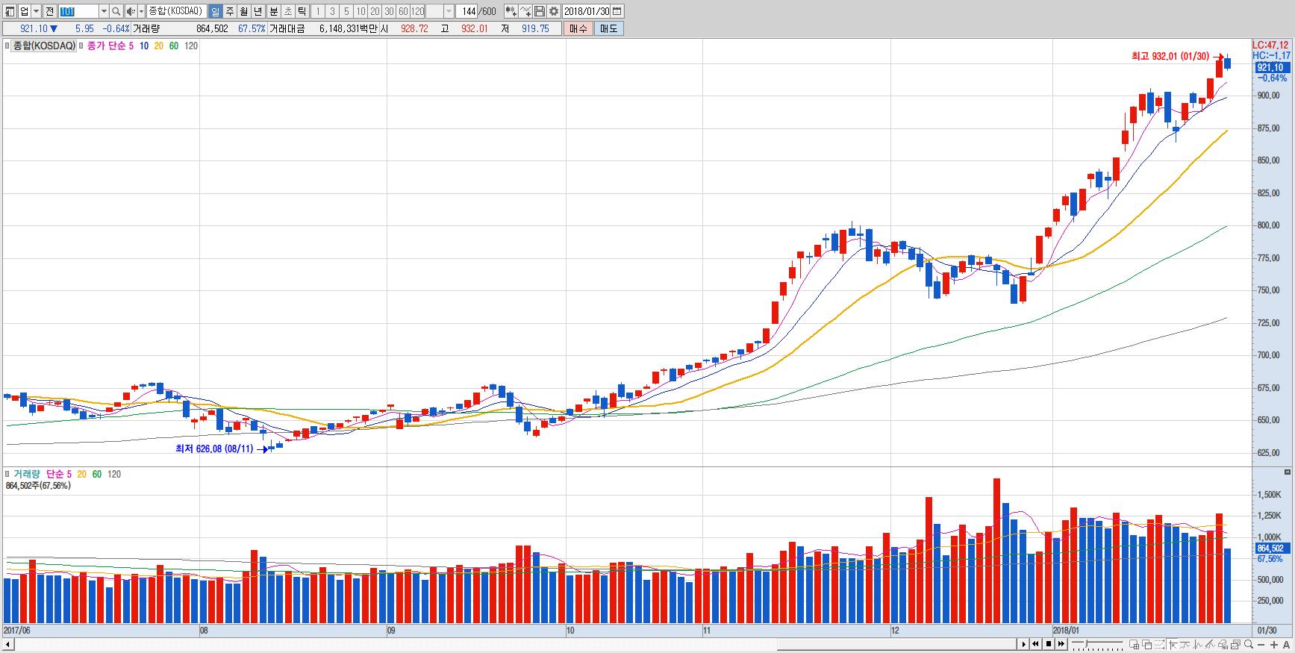Viewport: 1295px width, 653px height.
Task: Switch to weekly (주) chart period
Action: click(229, 11)
